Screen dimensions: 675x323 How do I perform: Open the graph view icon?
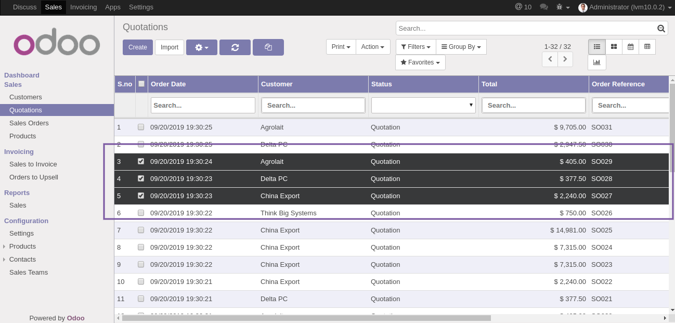click(x=596, y=62)
